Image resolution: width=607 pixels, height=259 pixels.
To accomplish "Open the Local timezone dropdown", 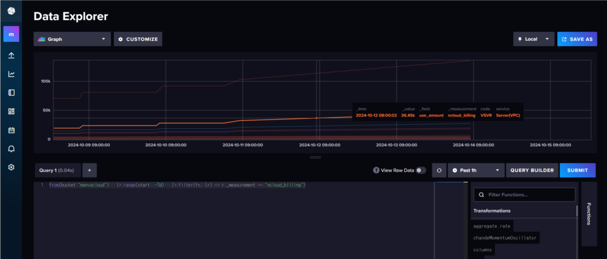I will 533,39.
